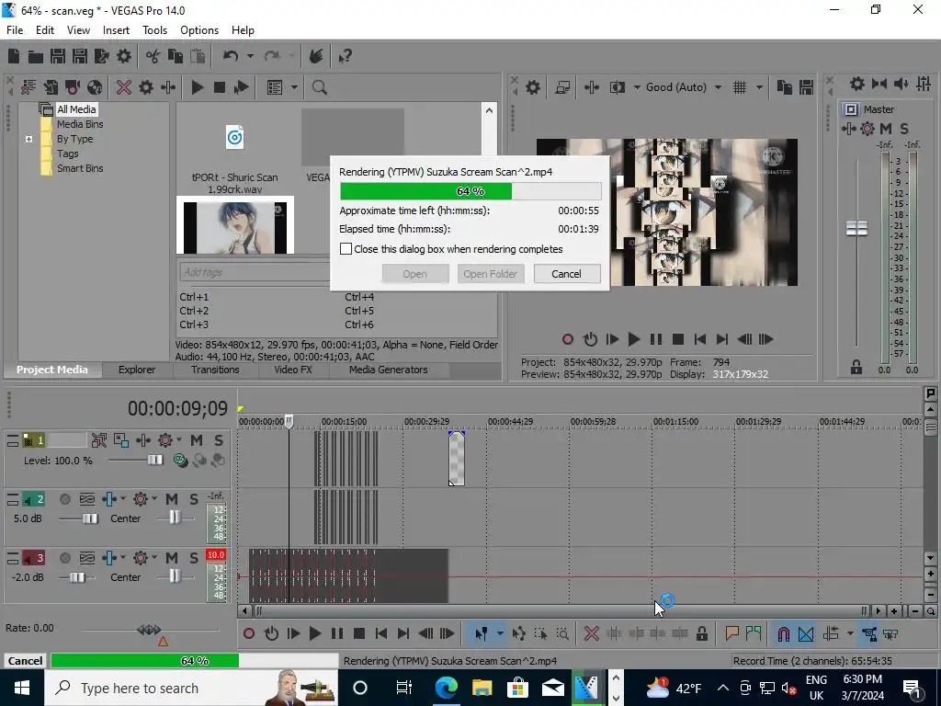Mute audio track 3 with M button
941x706 pixels.
(172, 558)
